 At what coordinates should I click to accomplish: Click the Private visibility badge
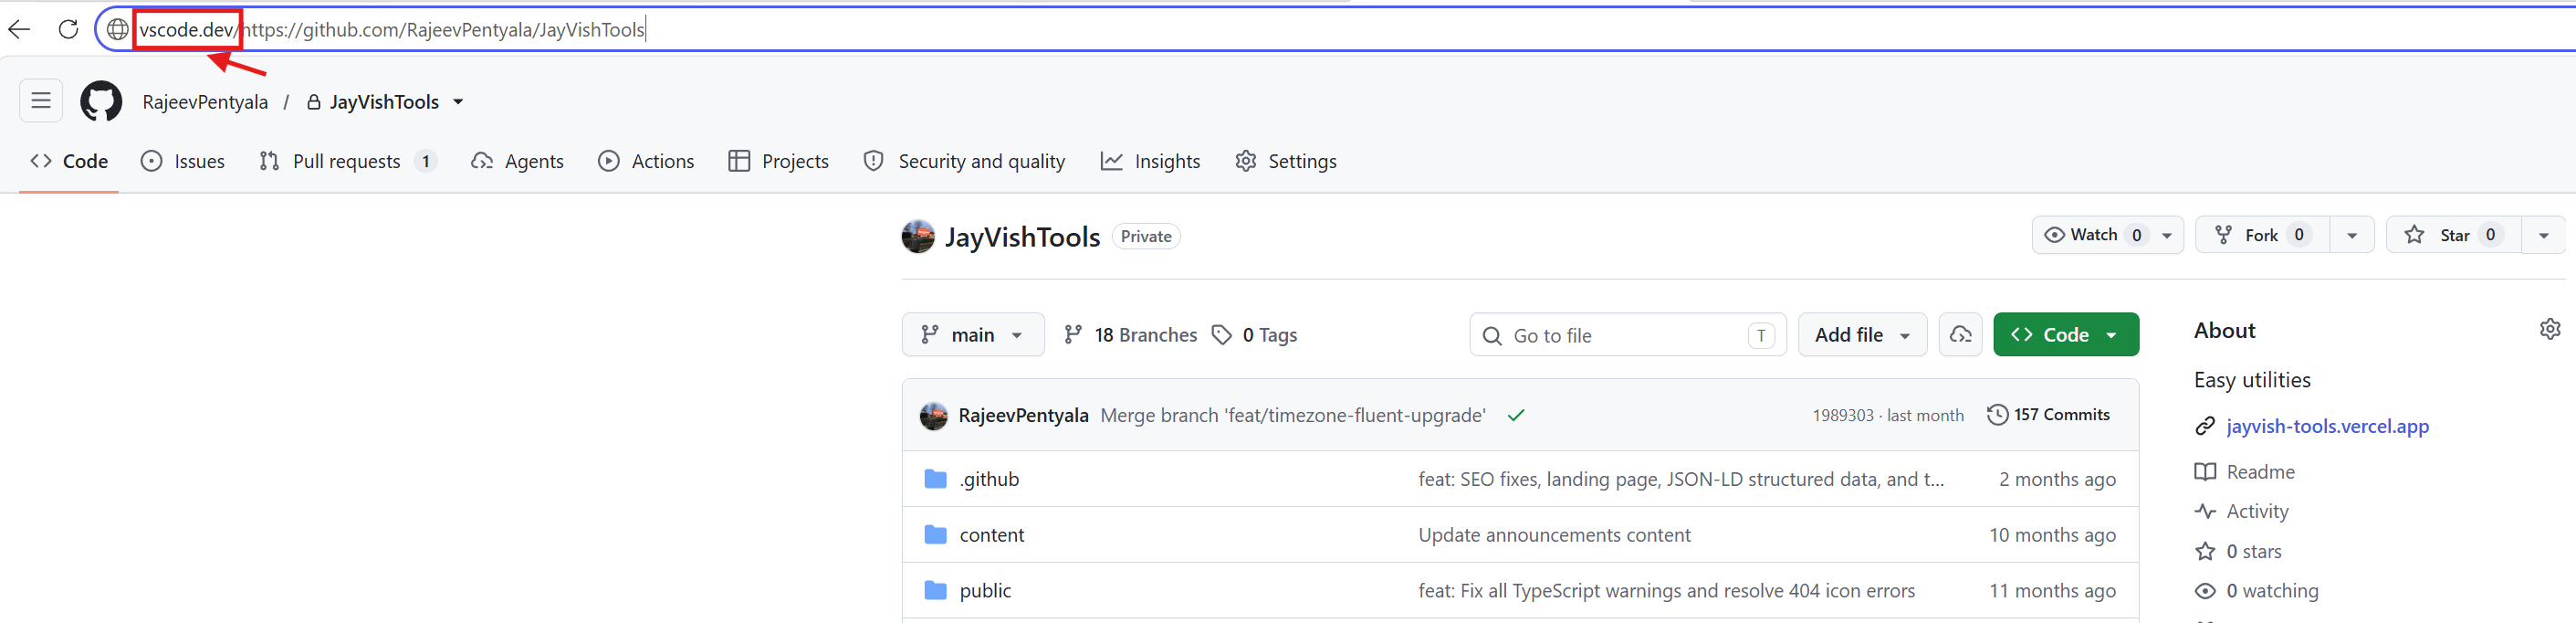1146,236
